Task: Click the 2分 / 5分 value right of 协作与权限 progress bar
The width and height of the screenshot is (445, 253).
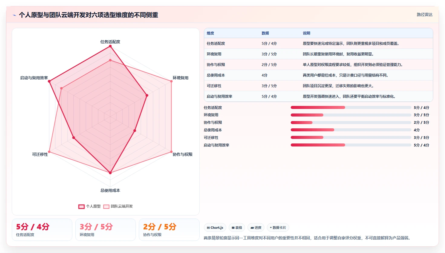Action: point(421,123)
